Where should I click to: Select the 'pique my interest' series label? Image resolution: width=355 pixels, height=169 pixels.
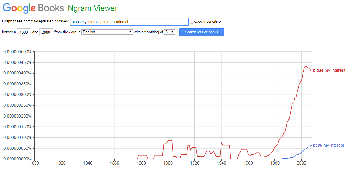(329, 70)
